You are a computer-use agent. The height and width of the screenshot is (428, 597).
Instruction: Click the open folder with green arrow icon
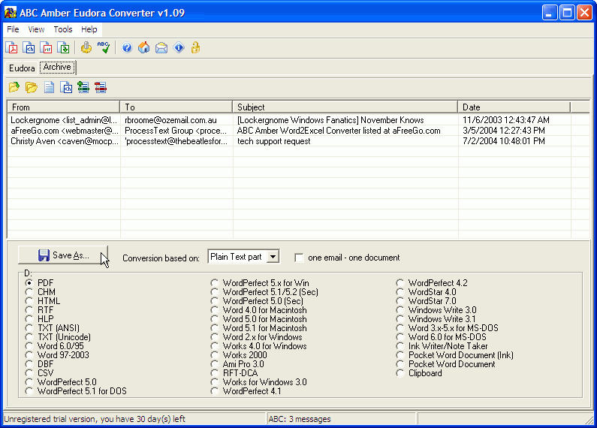[x=14, y=87]
